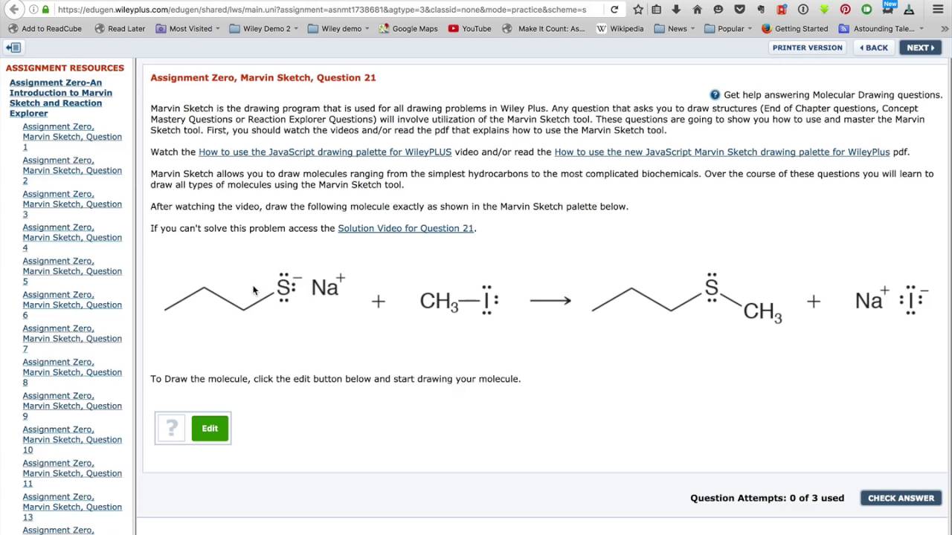Open Assignment Zero Introduction to Marvin Sketch link
This screenshot has width=952, height=535.
(61, 98)
